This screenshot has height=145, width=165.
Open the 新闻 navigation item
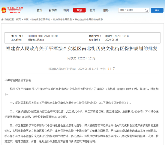[x=66, y=10]
